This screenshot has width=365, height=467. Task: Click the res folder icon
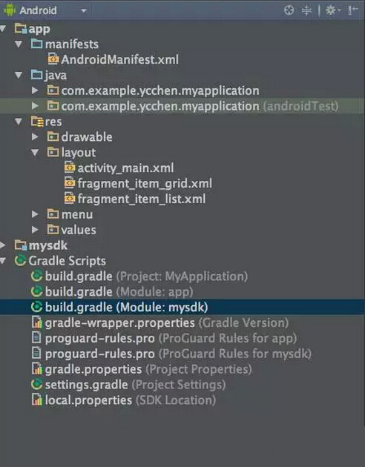(x=37, y=122)
